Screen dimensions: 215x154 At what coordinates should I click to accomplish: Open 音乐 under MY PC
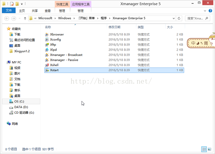(x=17, y=90)
